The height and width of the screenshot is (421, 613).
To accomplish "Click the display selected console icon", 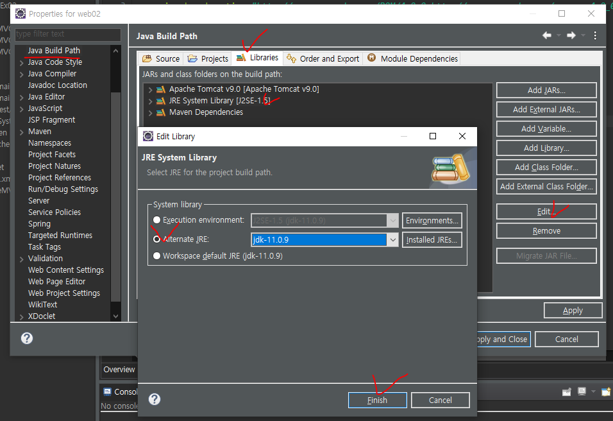I will tap(582, 391).
